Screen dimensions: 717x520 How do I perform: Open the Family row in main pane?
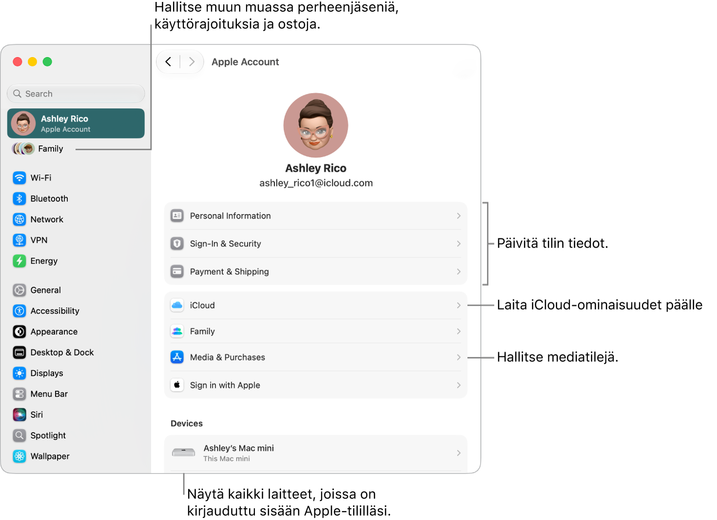click(316, 331)
